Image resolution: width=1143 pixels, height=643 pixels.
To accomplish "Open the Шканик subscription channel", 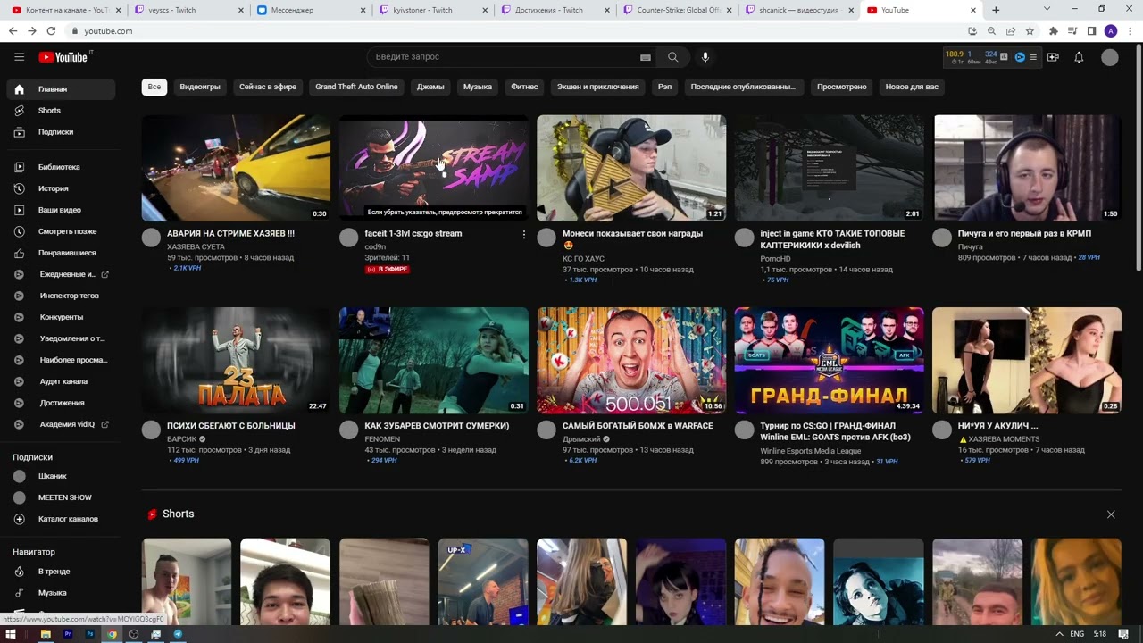I will (x=61, y=476).
